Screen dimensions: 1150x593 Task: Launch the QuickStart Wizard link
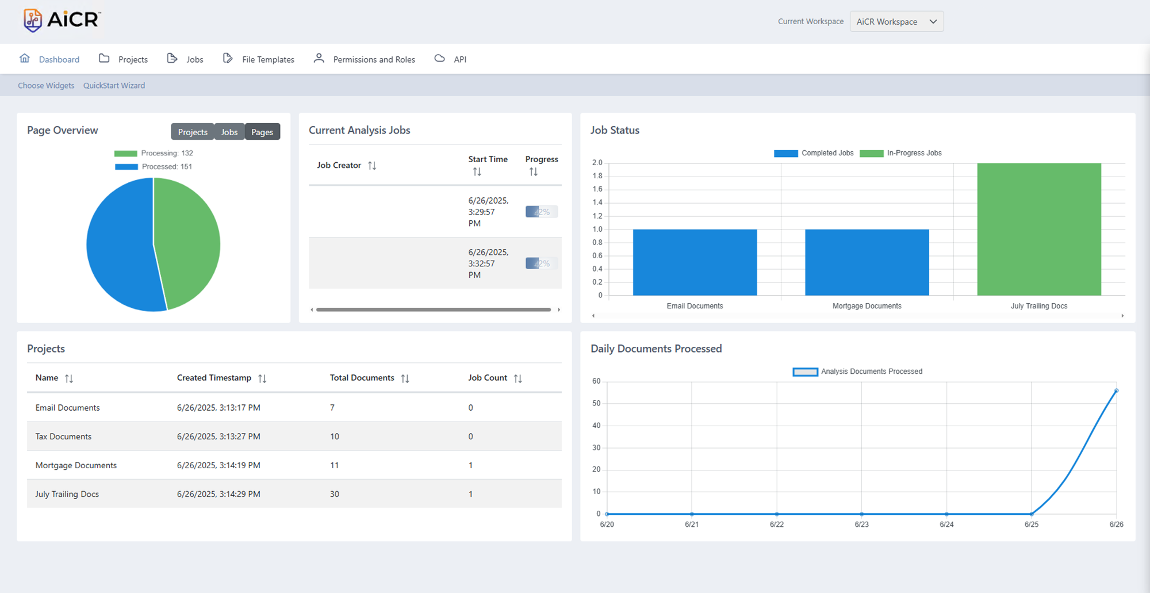(x=114, y=86)
